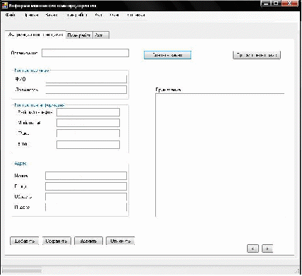The height and width of the screenshot is (276, 302).
Task: Go to next record with the > button
Action: tap(267, 248)
